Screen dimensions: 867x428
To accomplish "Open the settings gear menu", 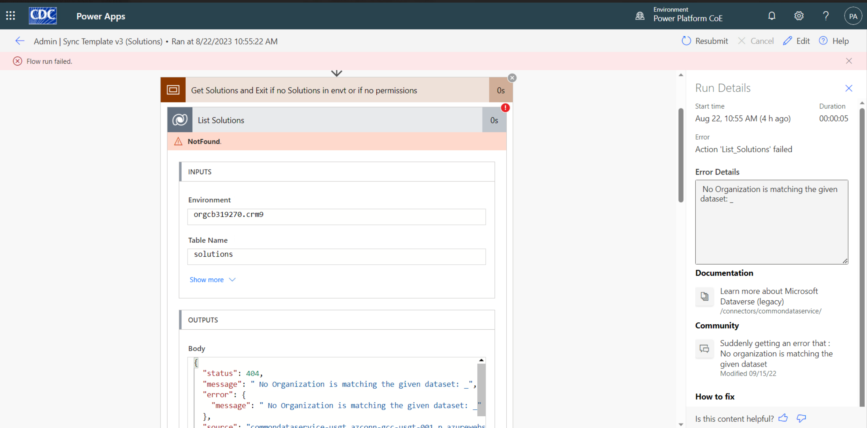I will [x=799, y=16].
